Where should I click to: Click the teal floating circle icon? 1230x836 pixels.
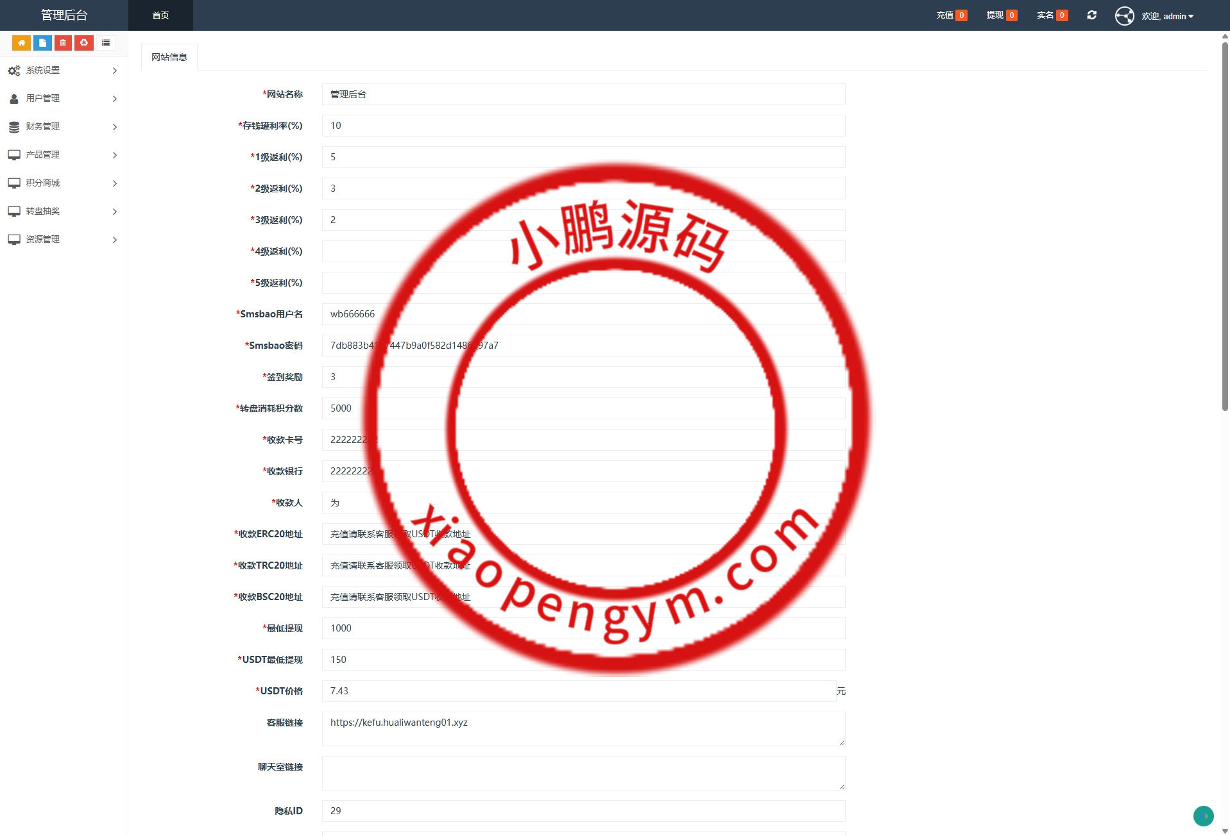click(x=1203, y=815)
